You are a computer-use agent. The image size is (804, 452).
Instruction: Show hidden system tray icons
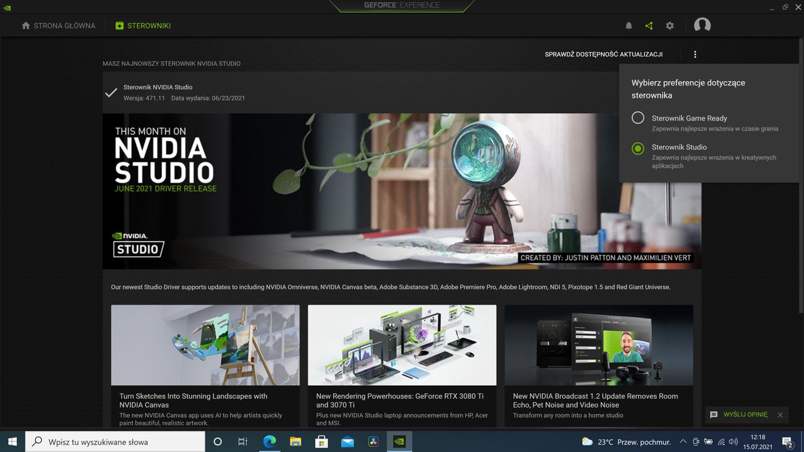point(683,442)
